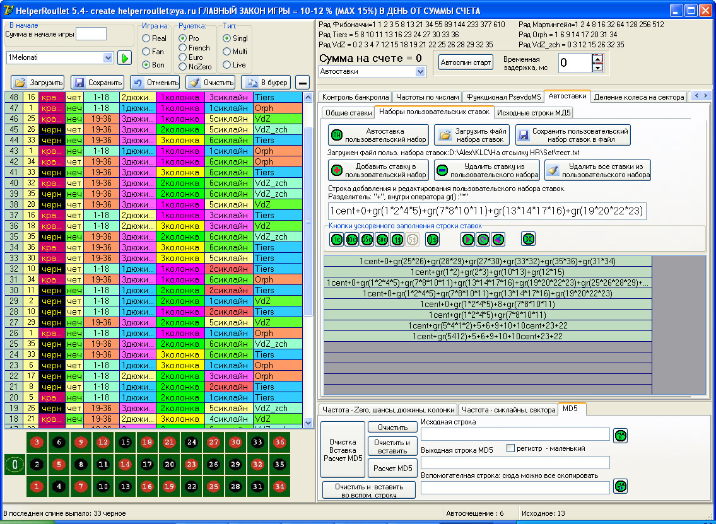Image resolution: width=716 pixels, height=524 pixels.
Task: Increase the временная задержка spinner value
Action: click(x=597, y=59)
